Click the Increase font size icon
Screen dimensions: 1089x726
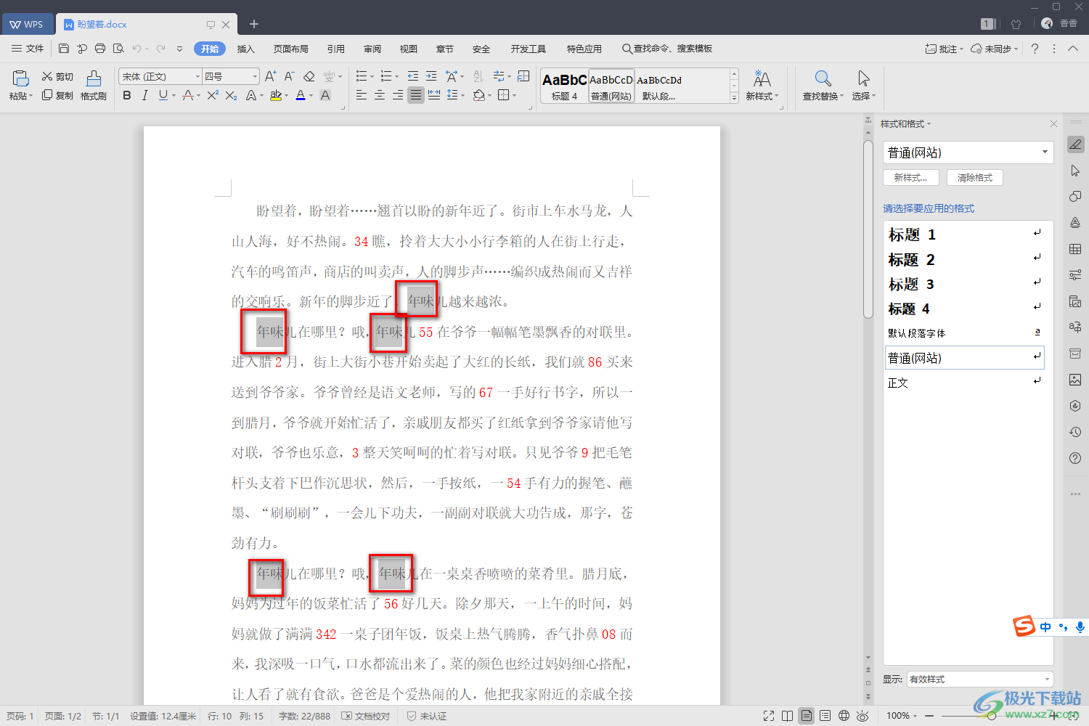(x=271, y=76)
